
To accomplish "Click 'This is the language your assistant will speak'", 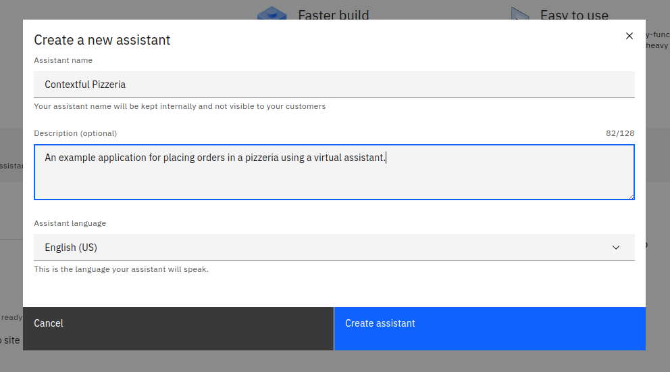I will 122,269.
